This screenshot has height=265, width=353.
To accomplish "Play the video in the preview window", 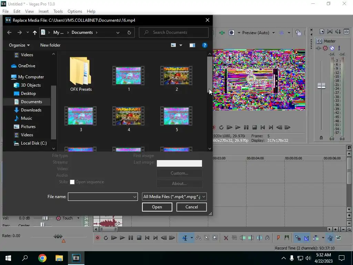I will [x=238, y=127].
